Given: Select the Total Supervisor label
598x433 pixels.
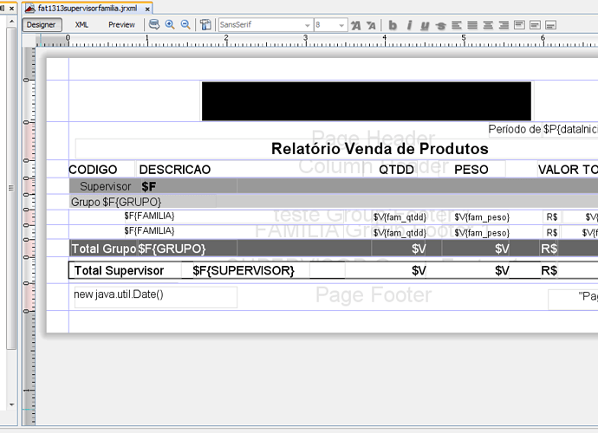Looking at the screenshot, I should pos(119,270).
